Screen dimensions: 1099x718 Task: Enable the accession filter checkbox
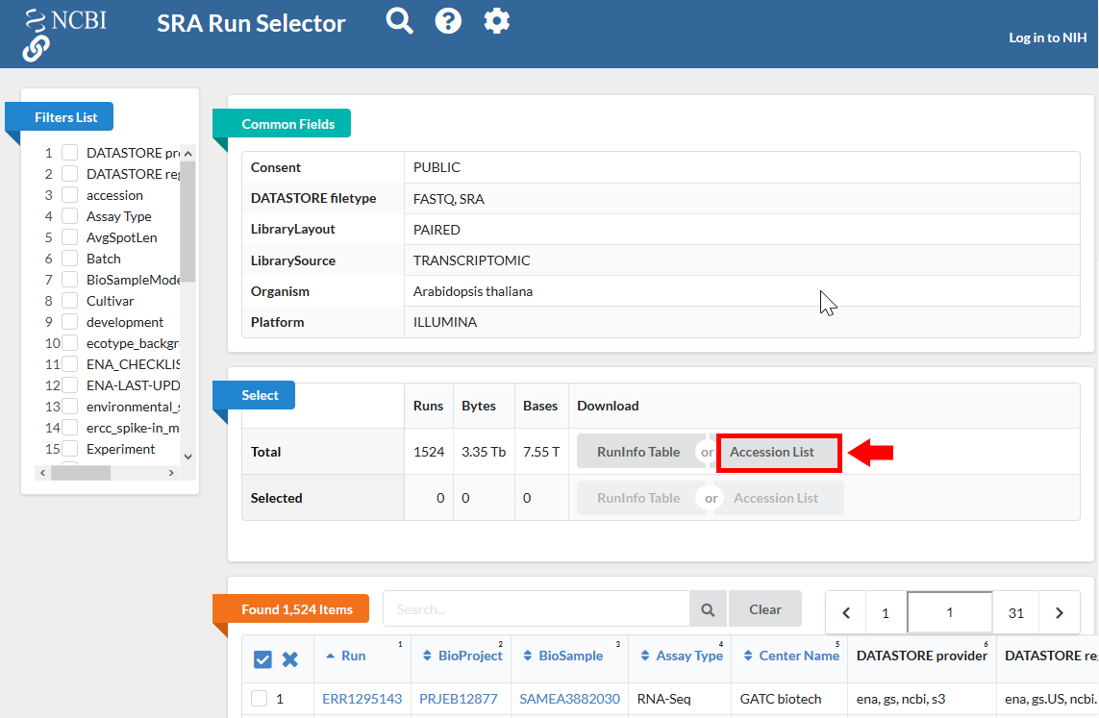click(69, 195)
